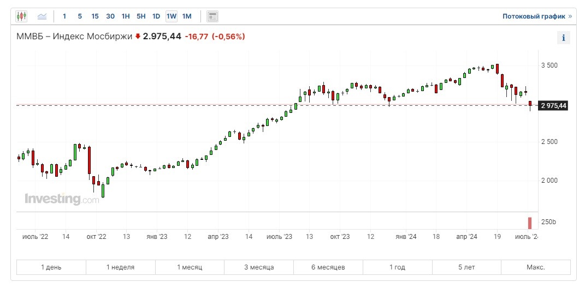Click the июль '23 date label
The width and height of the screenshot is (585, 288).
tap(279, 237)
